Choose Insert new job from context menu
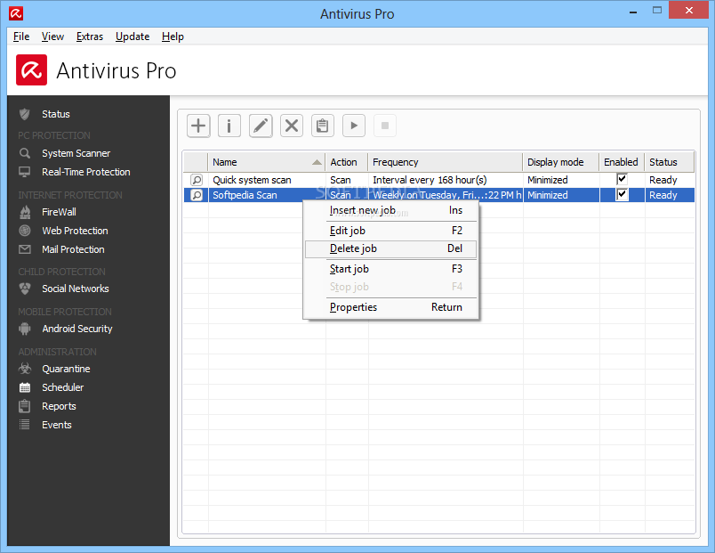 391,210
